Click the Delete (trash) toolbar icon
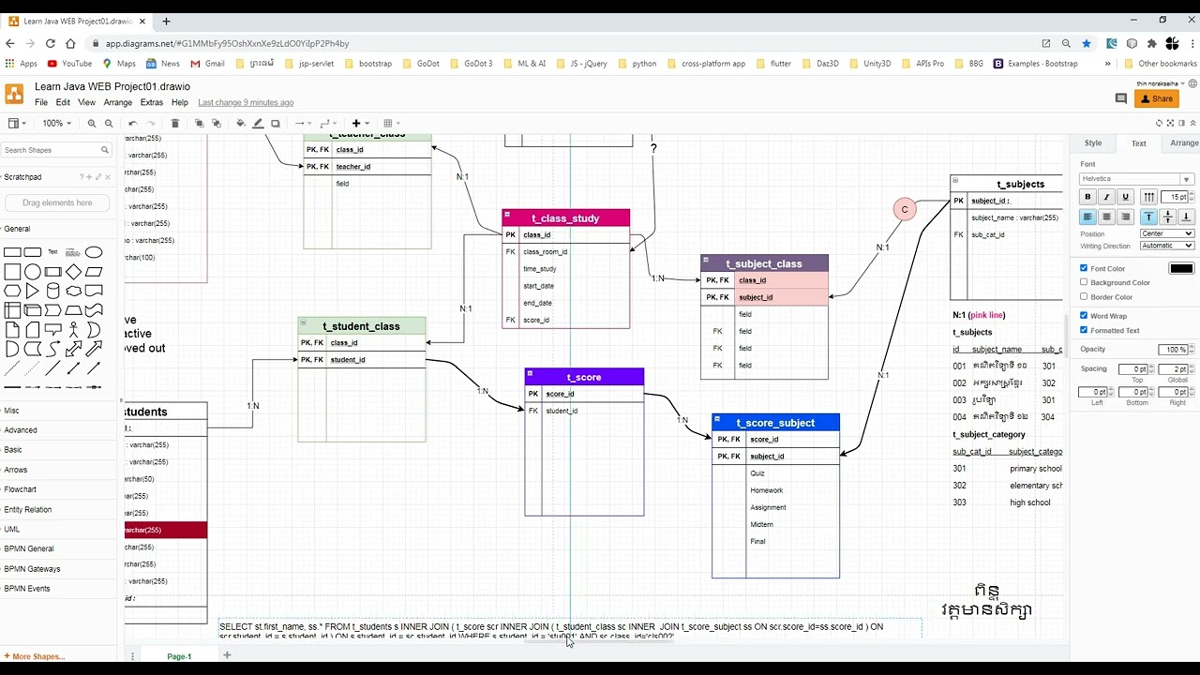Image resolution: width=1200 pixels, height=675 pixels. click(175, 123)
